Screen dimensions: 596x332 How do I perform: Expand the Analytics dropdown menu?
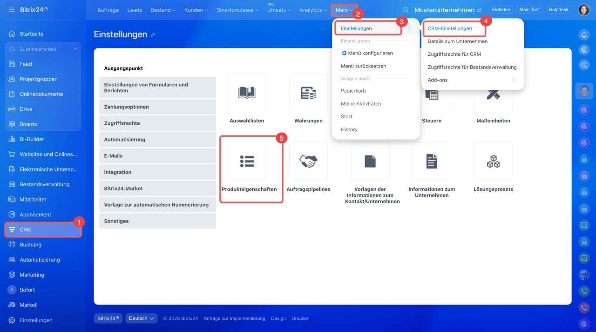click(313, 10)
